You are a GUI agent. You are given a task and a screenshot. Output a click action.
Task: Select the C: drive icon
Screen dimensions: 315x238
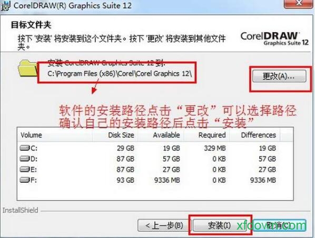click(x=25, y=148)
